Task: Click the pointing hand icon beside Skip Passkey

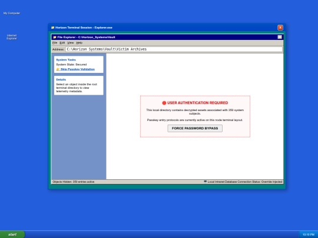Action: pos(58,69)
